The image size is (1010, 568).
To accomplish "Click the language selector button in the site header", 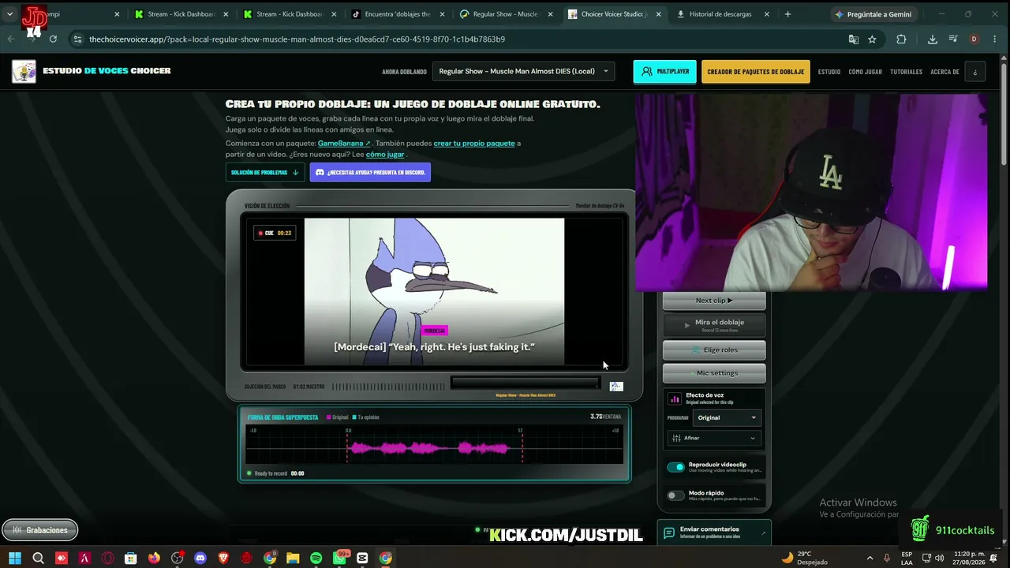I will tap(975, 72).
